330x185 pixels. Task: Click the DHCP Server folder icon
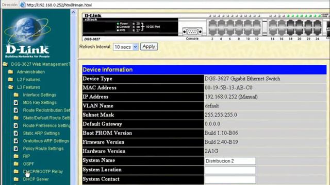[x=16, y=179]
